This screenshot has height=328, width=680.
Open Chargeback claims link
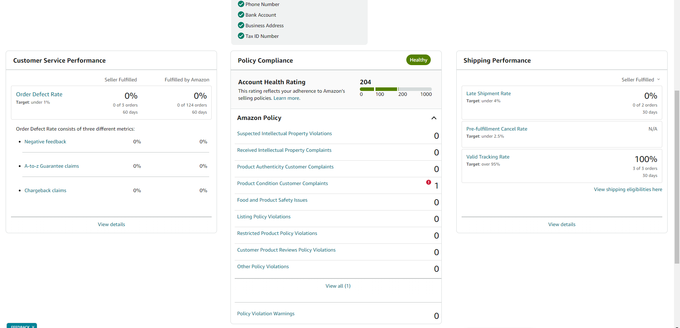45,190
